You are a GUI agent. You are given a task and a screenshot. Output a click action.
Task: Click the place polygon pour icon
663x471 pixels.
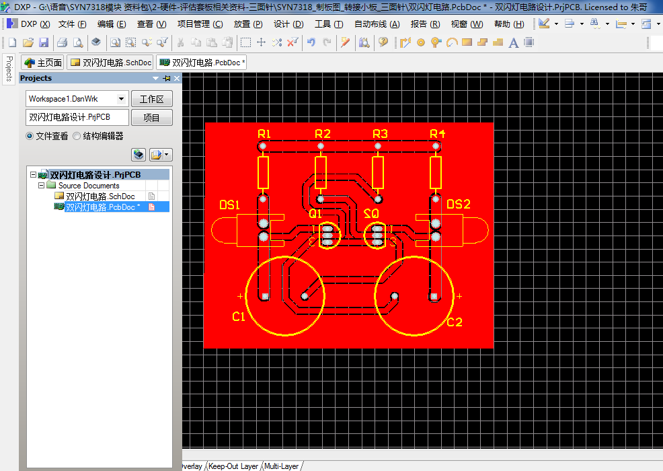(x=498, y=42)
